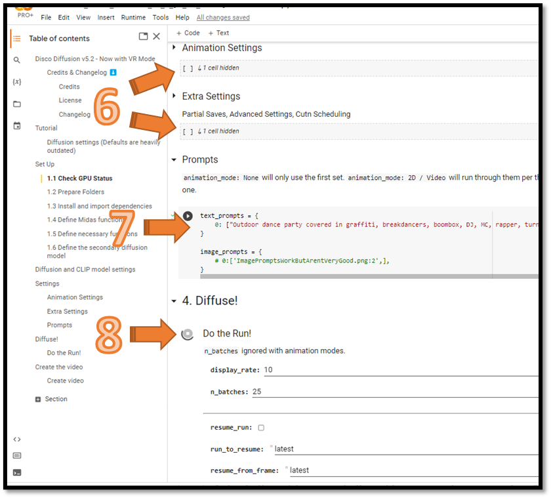Select Diffusion settings (Defaults are heavily outdated) entry
The image size is (551, 498).
[x=104, y=146]
